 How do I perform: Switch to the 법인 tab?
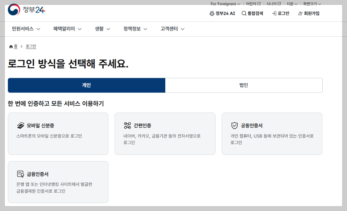click(244, 85)
